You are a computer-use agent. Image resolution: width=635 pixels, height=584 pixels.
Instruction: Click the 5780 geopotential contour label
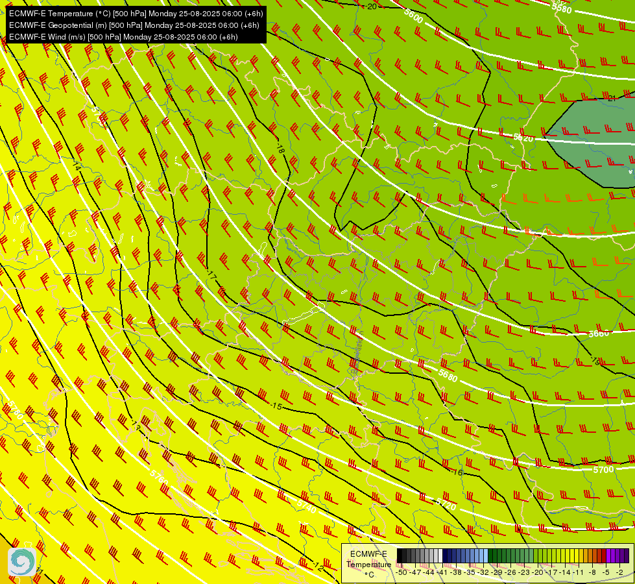tap(16, 409)
